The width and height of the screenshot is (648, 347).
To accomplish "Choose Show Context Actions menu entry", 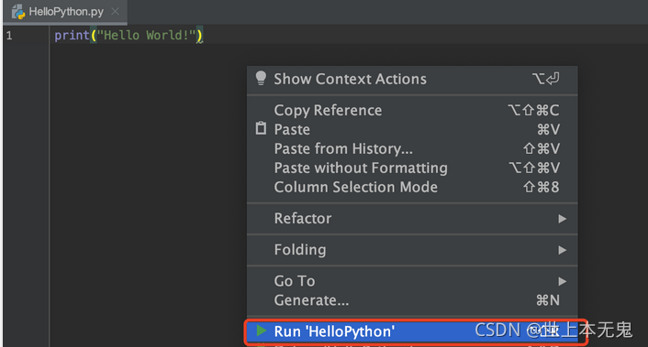I will [x=412, y=79].
